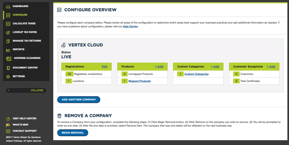Click the Locations count badge

pos(69,81)
